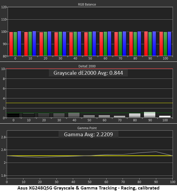Click the DeltaE bar at 20 level
The height and width of the screenshot is (191, 177).
point(44,115)
